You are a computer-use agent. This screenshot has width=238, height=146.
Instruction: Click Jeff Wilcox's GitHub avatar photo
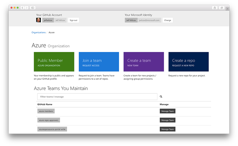38,20
